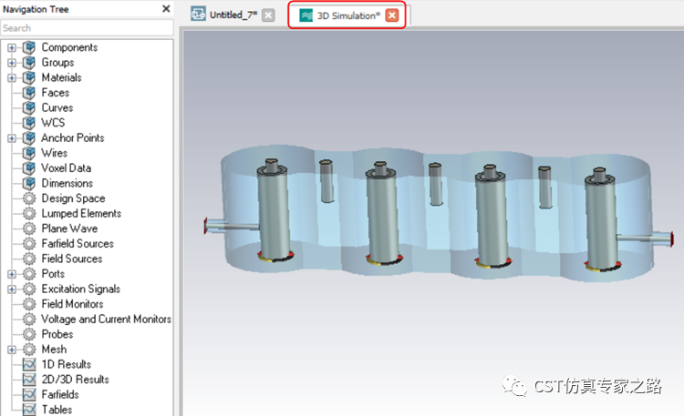Click the Voxel Data folder icon
This screenshot has width=684, height=416.
coord(29,168)
